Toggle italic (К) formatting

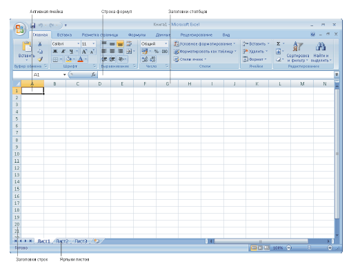pyautogui.click(x=63, y=52)
